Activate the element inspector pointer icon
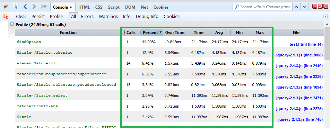The width and height of the screenshot is (330, 128). tap(15, 7)
